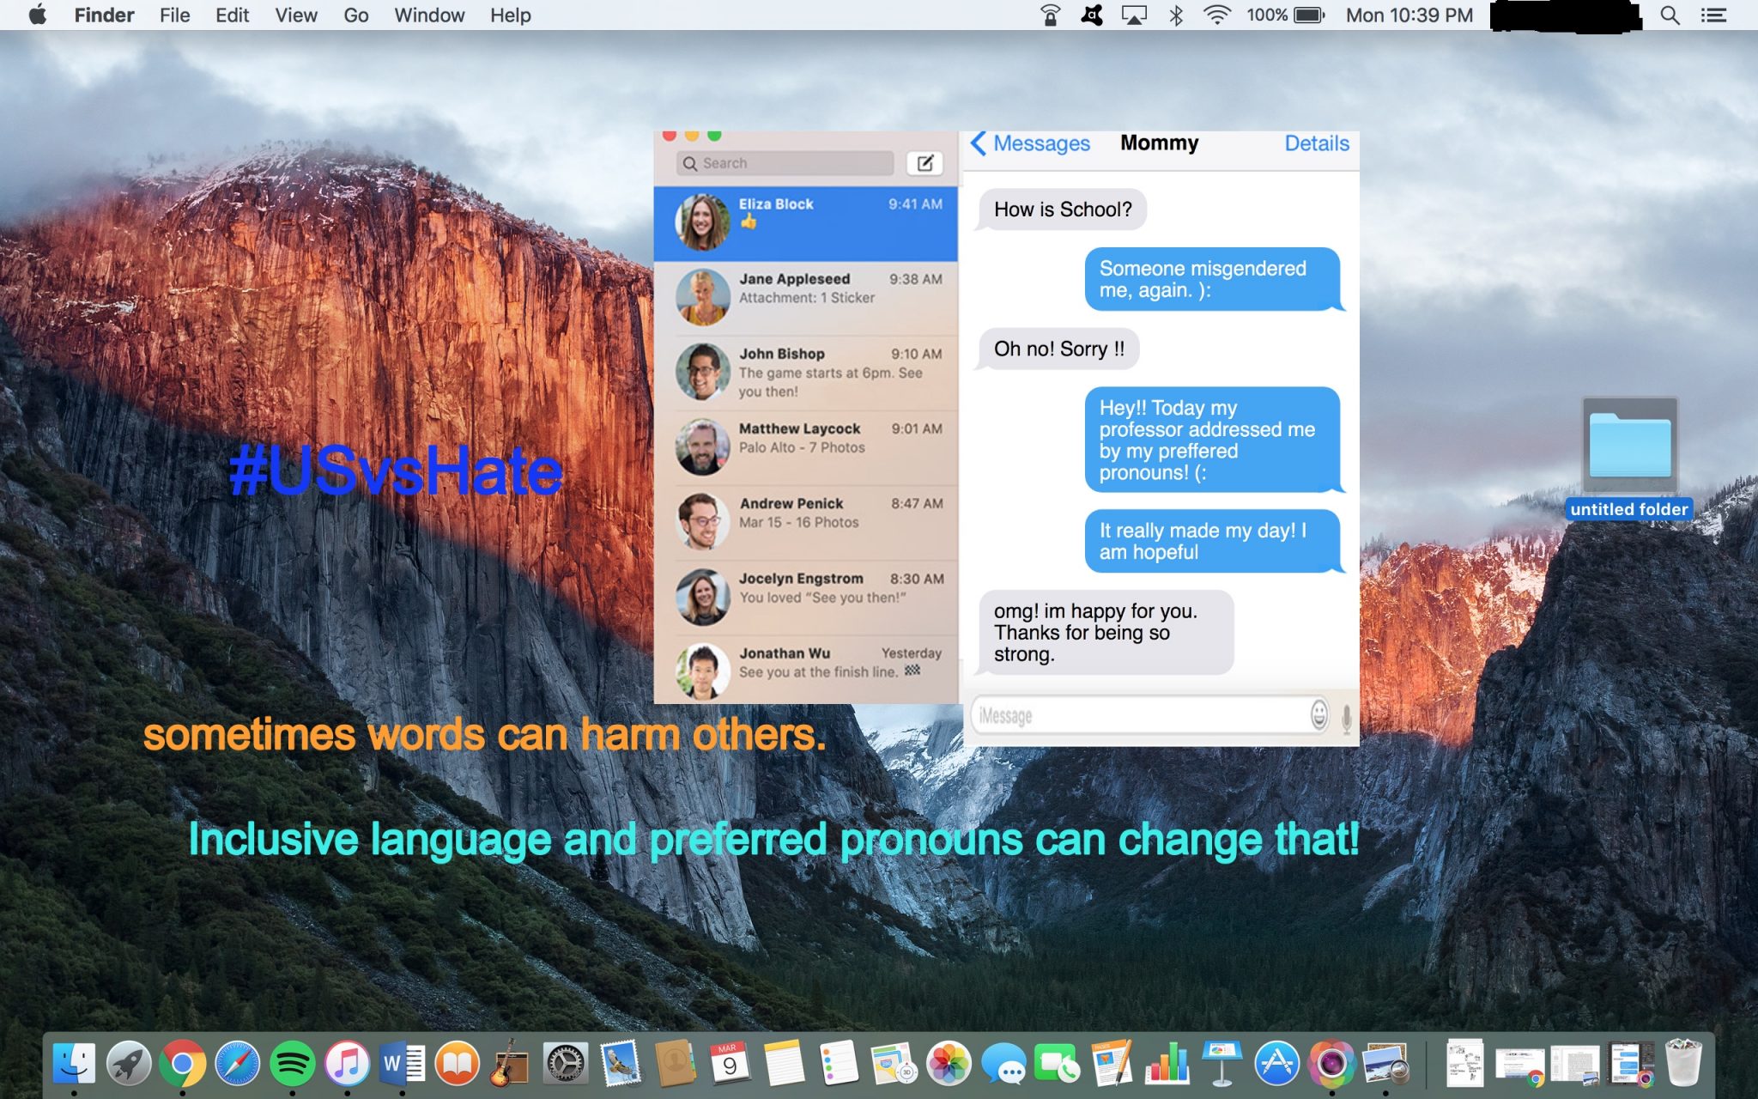Open System Preferences gear icon
The image size is (1758, 1099).
coord(566,1063)
